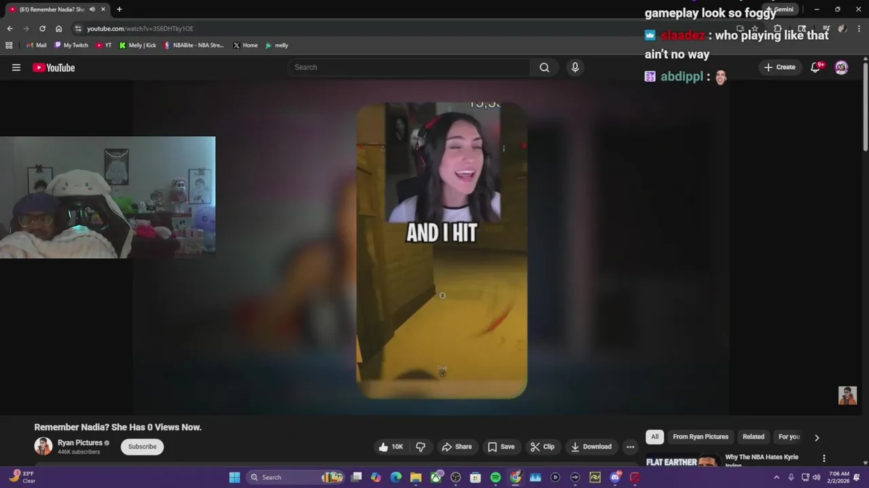Open Task View from the taskbar
Viewport: 869px width, 488px height.
point(356,477)
